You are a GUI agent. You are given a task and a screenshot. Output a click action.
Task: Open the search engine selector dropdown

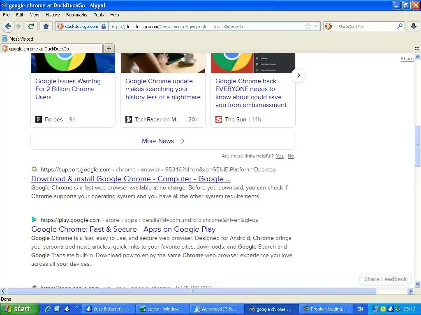(330, 27)
